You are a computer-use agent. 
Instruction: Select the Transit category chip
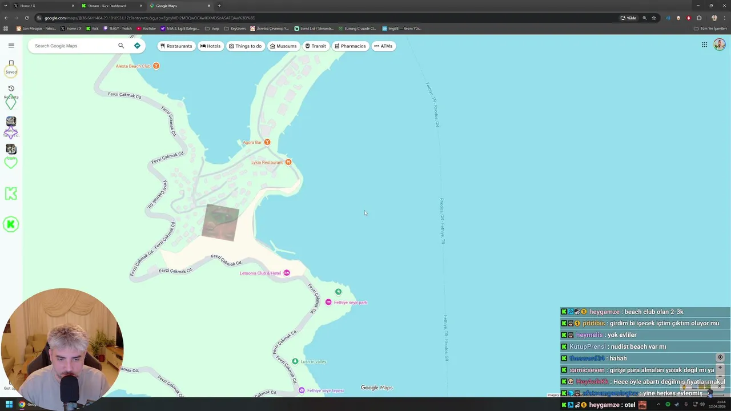pos(315,46)
